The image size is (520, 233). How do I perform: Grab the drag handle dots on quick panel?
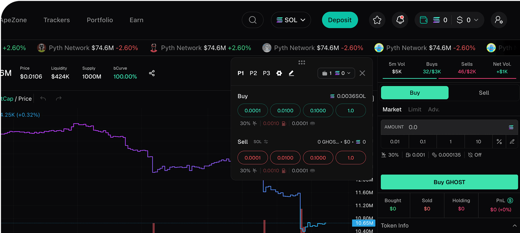[302, 62]
